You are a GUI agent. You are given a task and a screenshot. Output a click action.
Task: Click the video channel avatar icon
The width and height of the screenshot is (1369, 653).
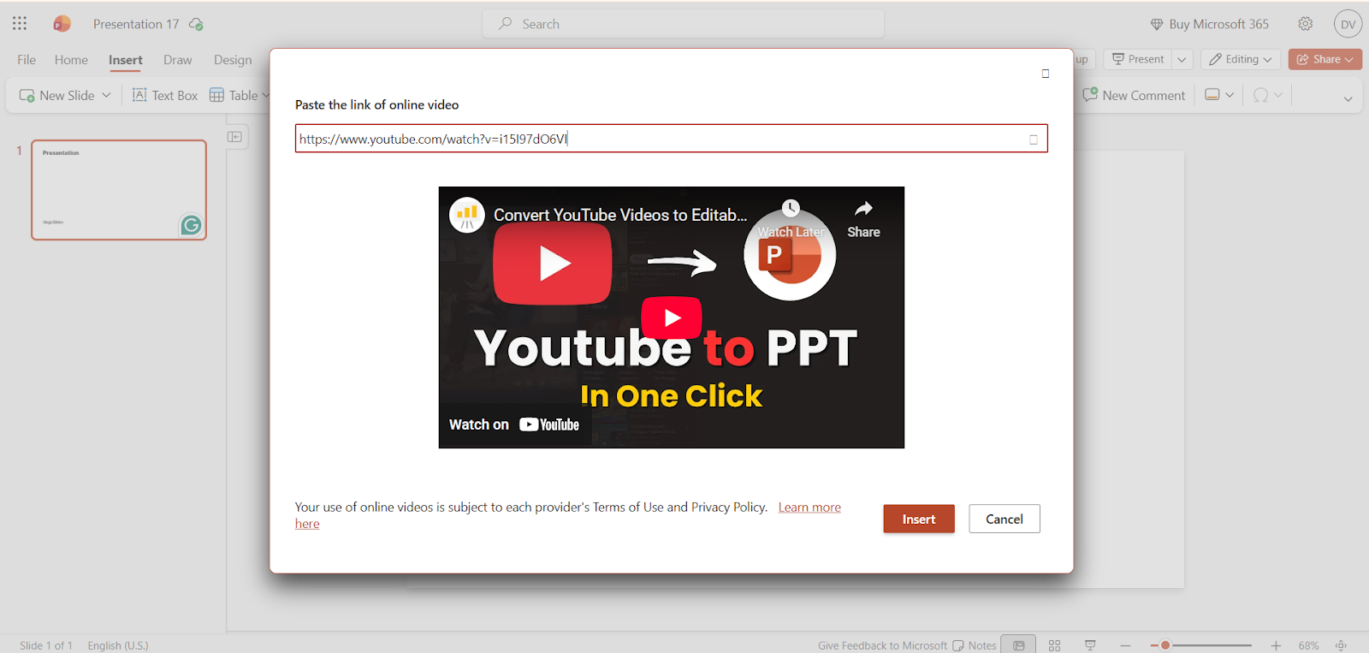467,215
